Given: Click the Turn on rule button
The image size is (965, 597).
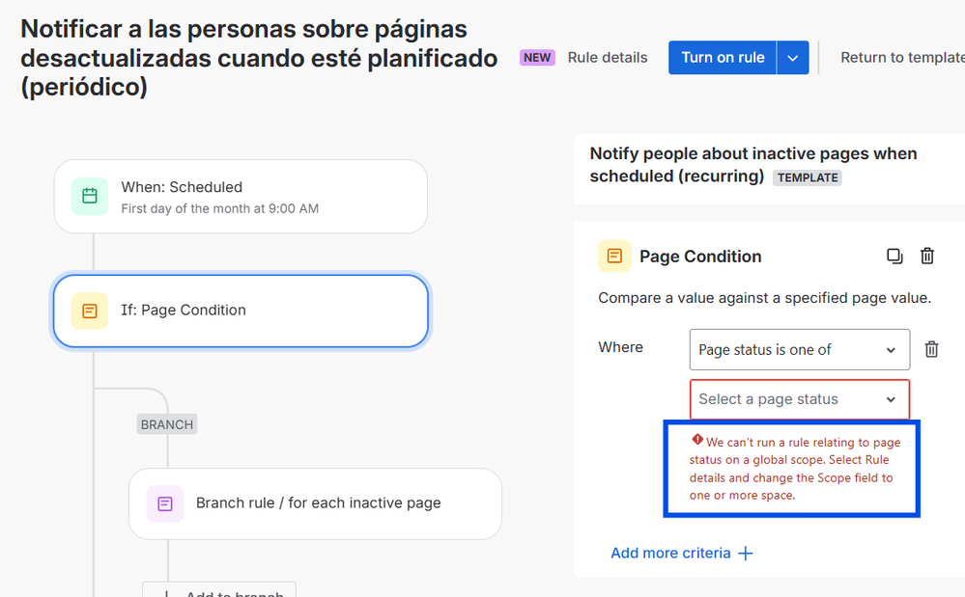Looking at the screenshot, I should click(x=722, y=57).
